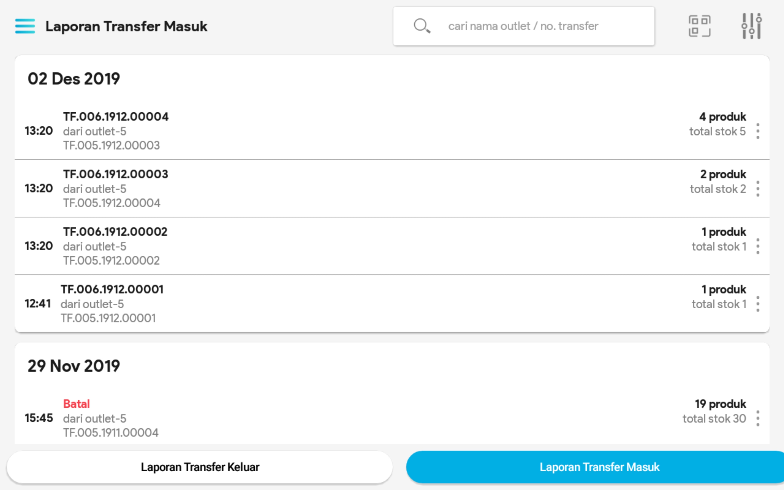Open the filter sliders icon
Image resolution: width=784 pixels, height=490 pixels.
(752, 26)
